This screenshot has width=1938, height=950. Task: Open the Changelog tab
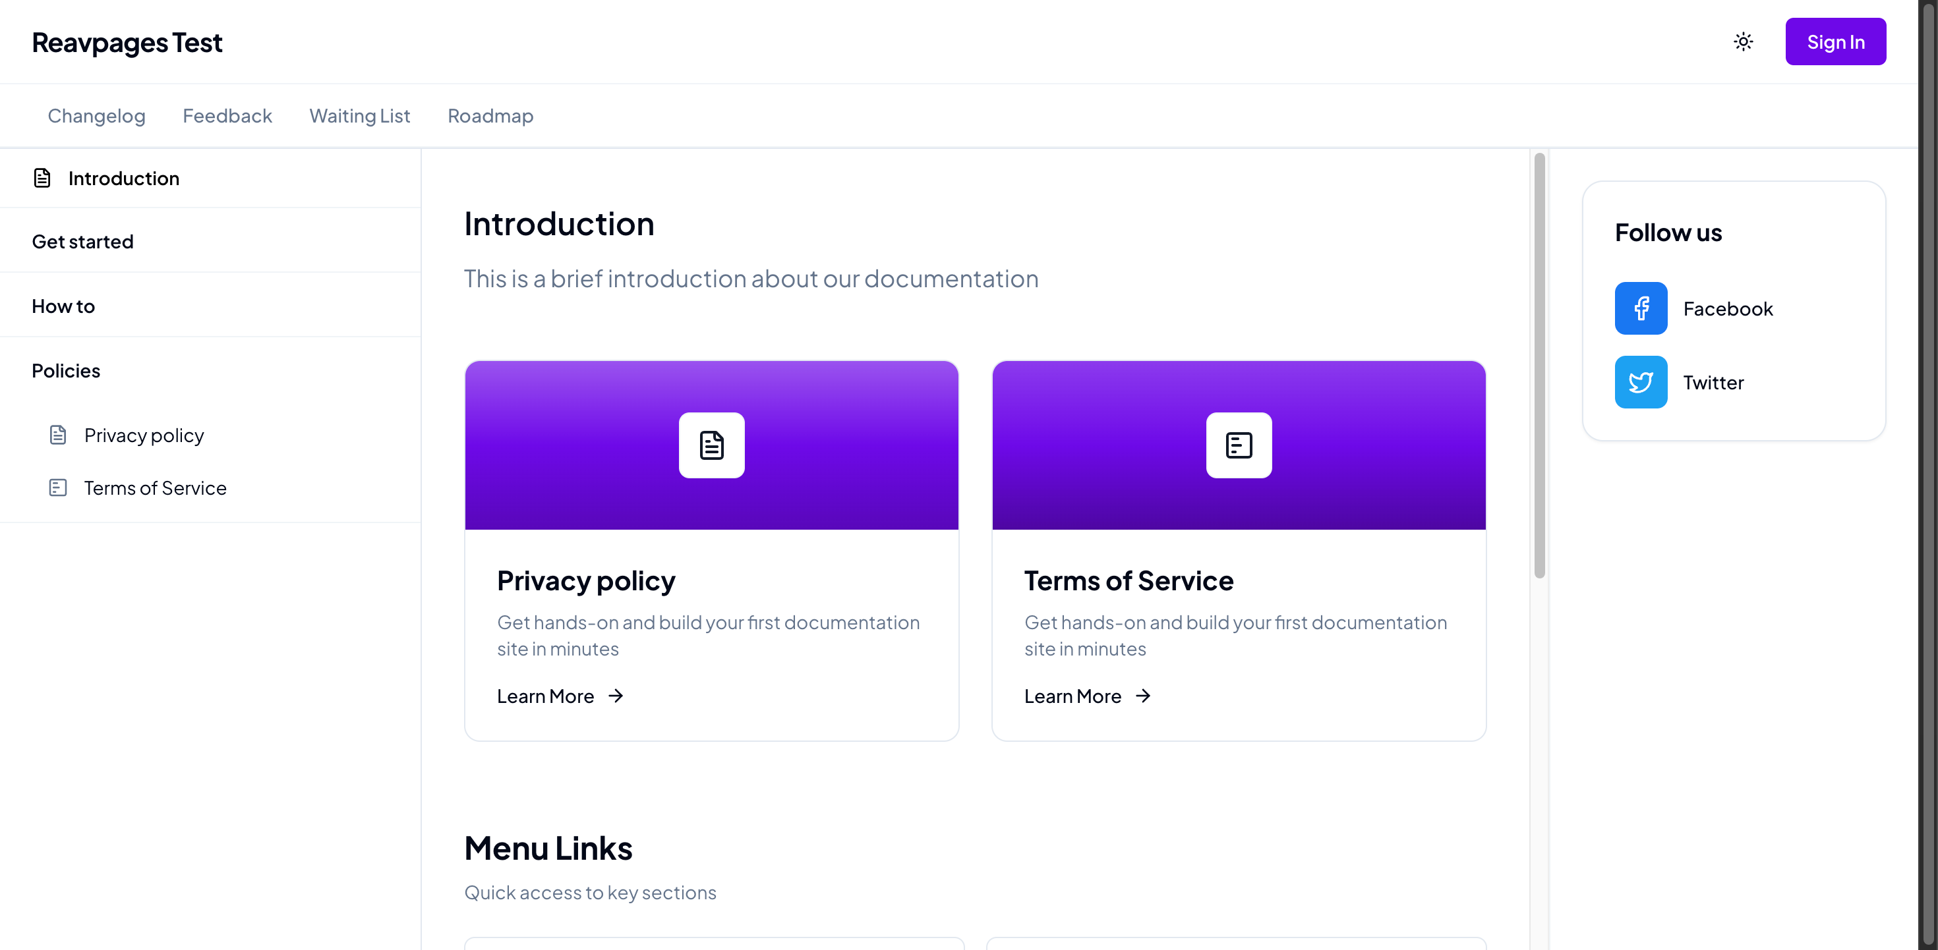tap(96, 115)
